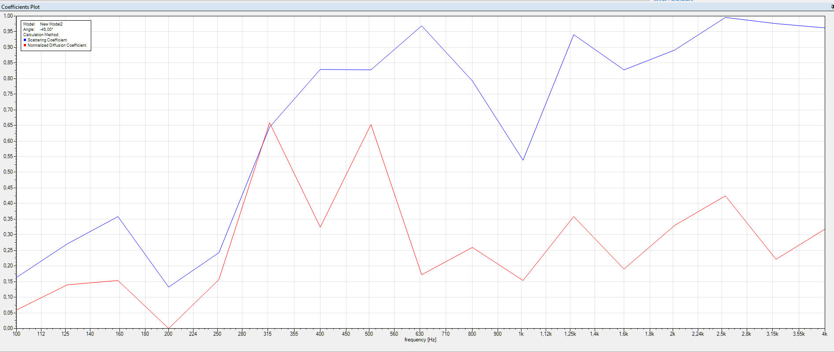834x352 pixels.
Task: Click the blue curve point at 160 Hz
Action: (118, 216)
